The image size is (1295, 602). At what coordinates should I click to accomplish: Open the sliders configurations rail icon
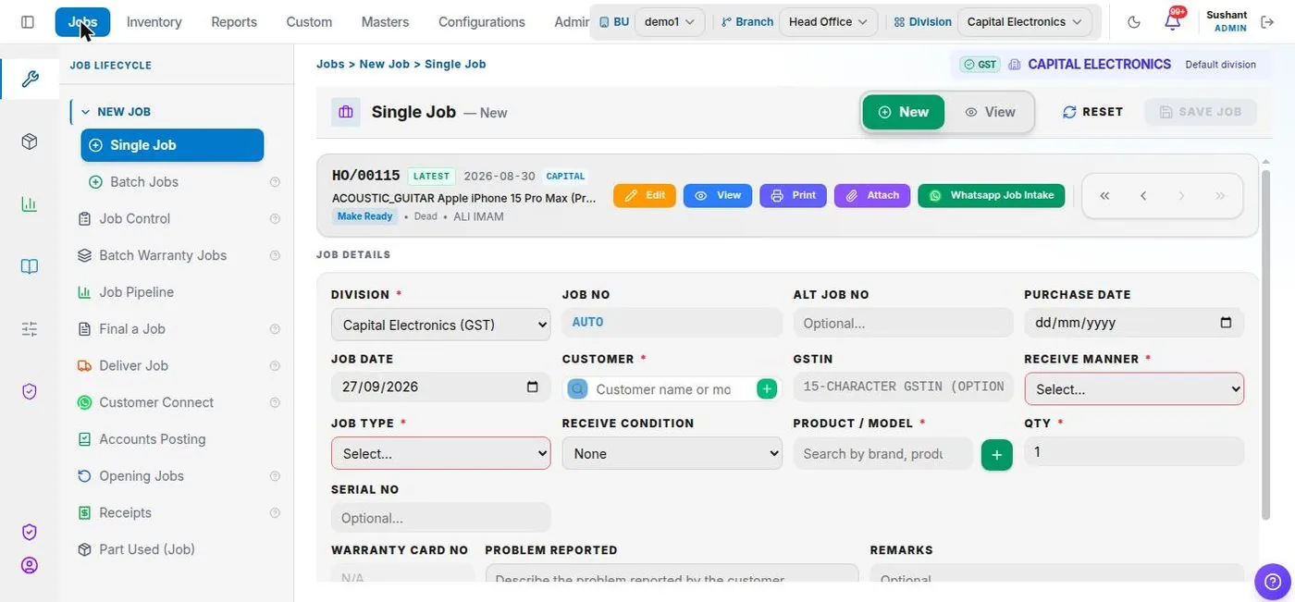tap(30, 329)
